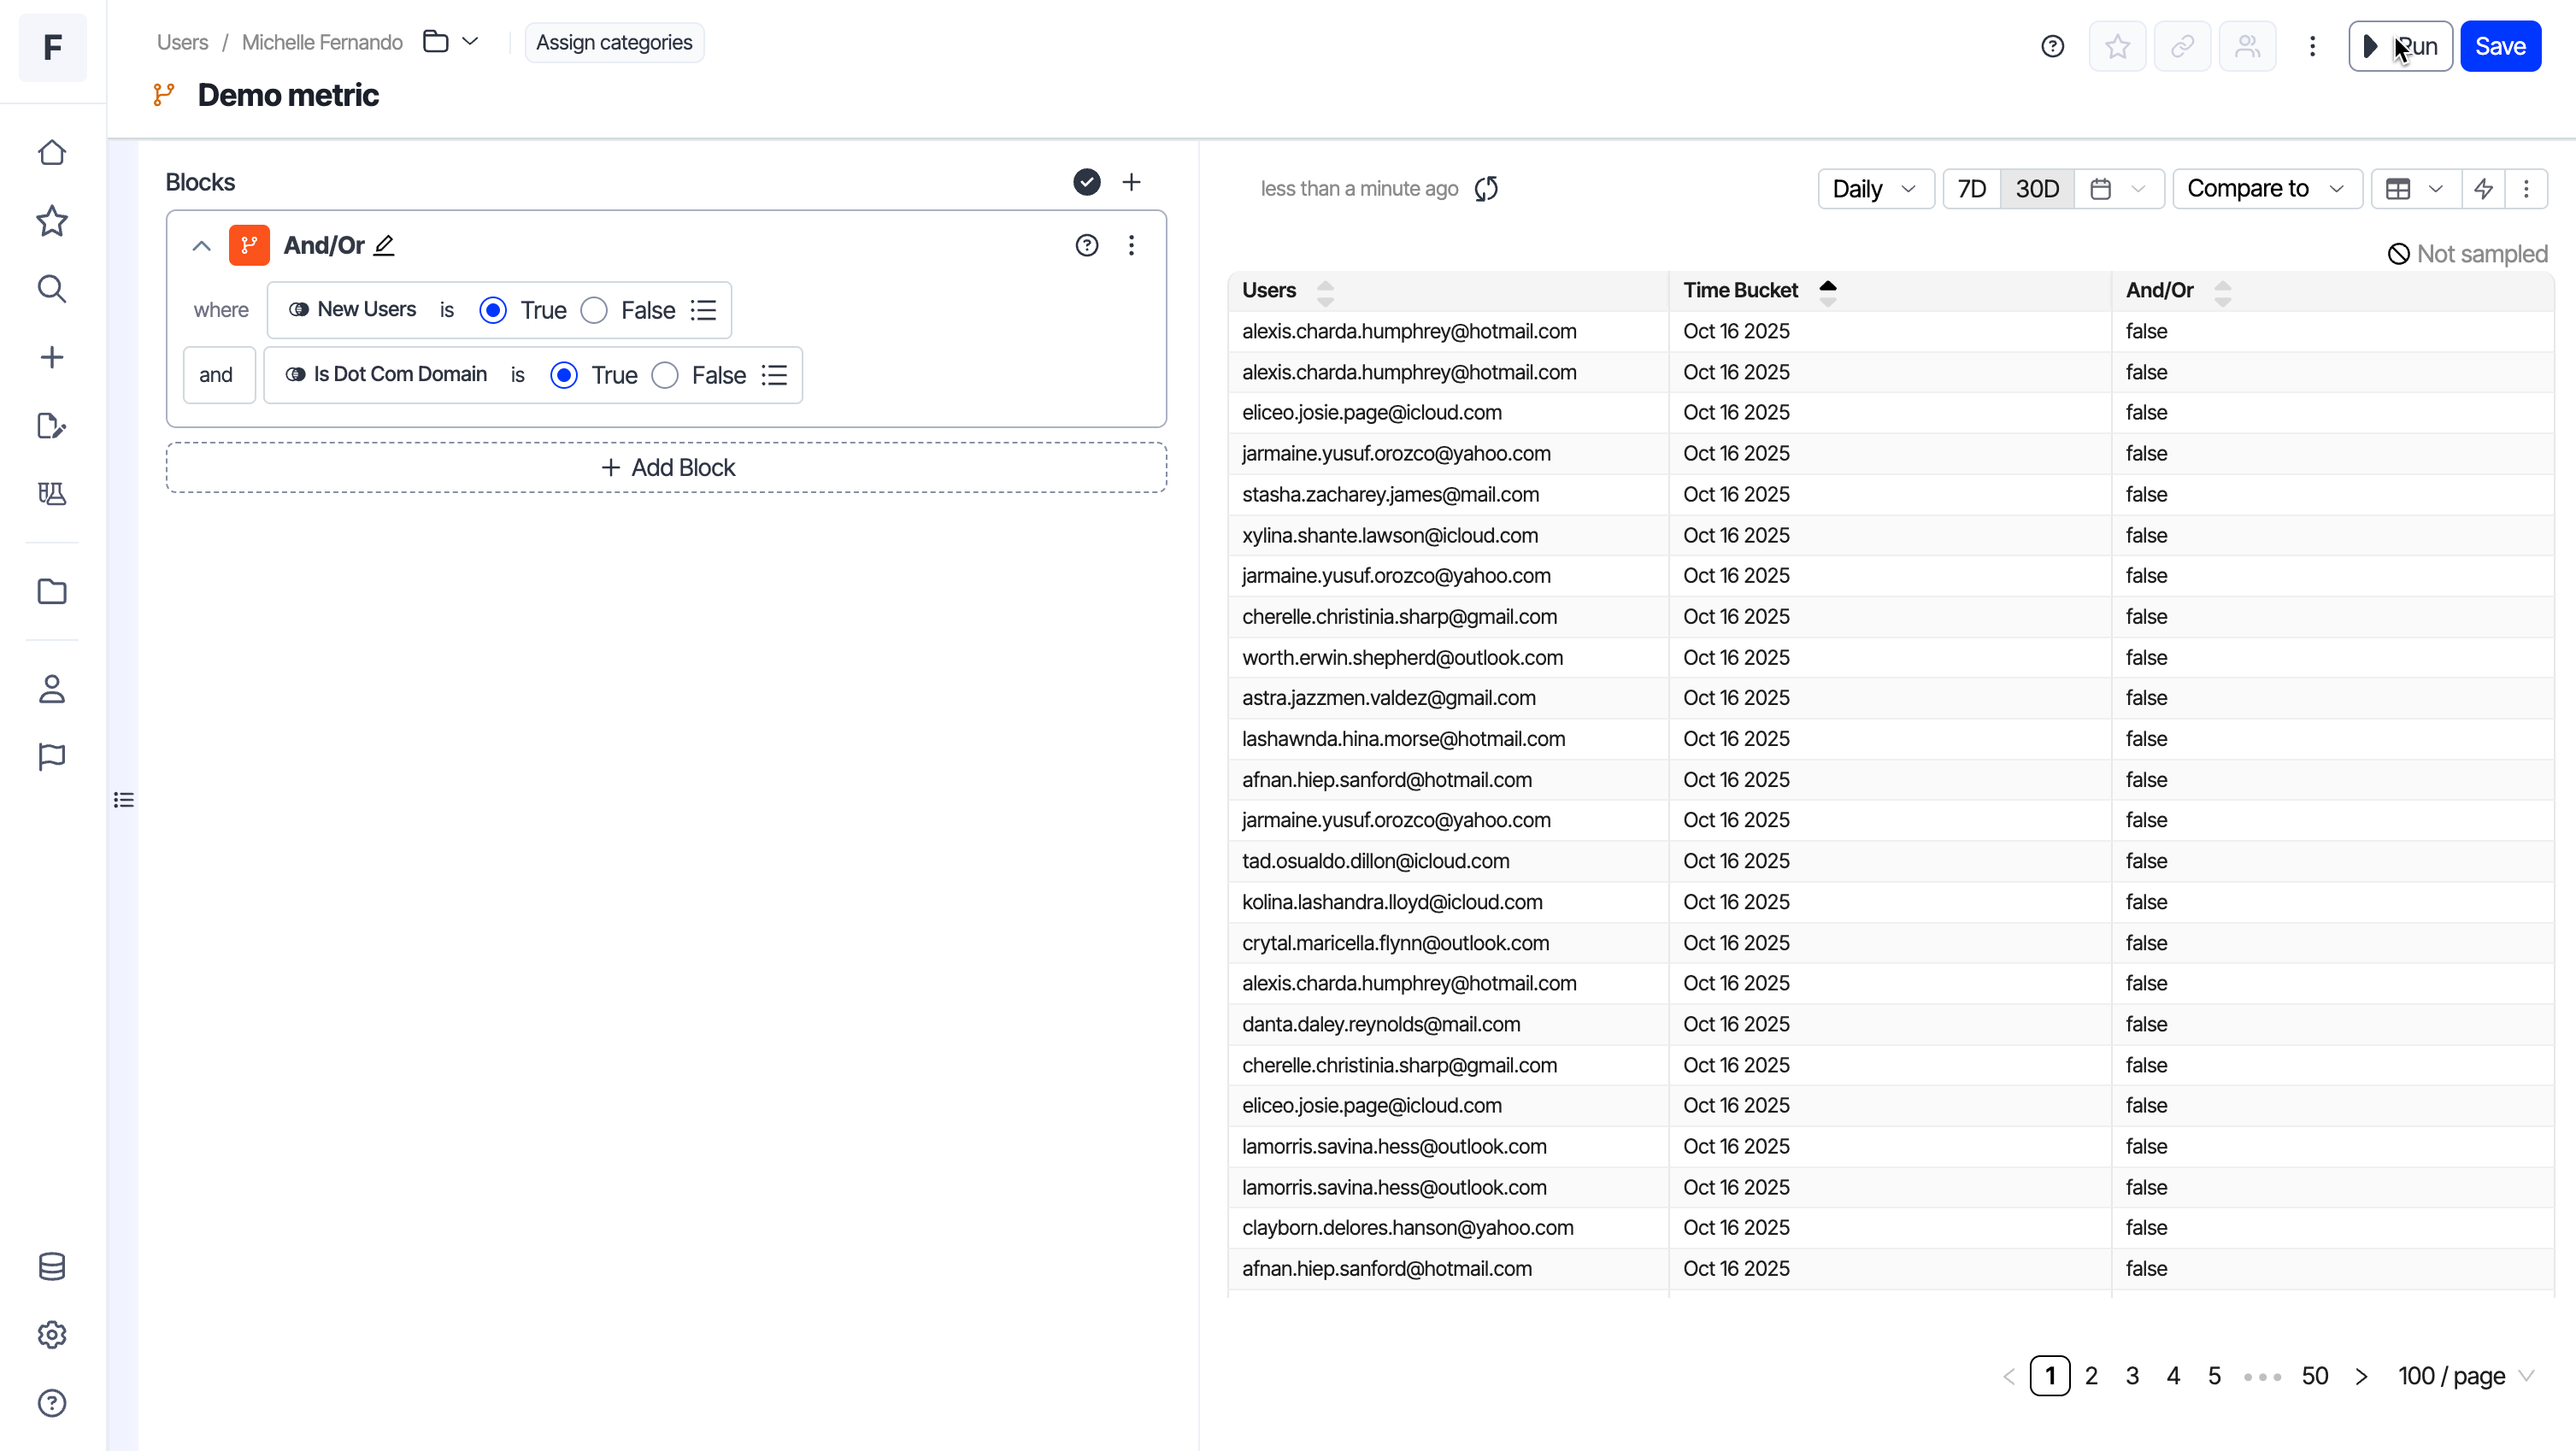Expand the Compare to dropdown
This screenshot has width=2576, height=1451.
tap(2265, 189)
